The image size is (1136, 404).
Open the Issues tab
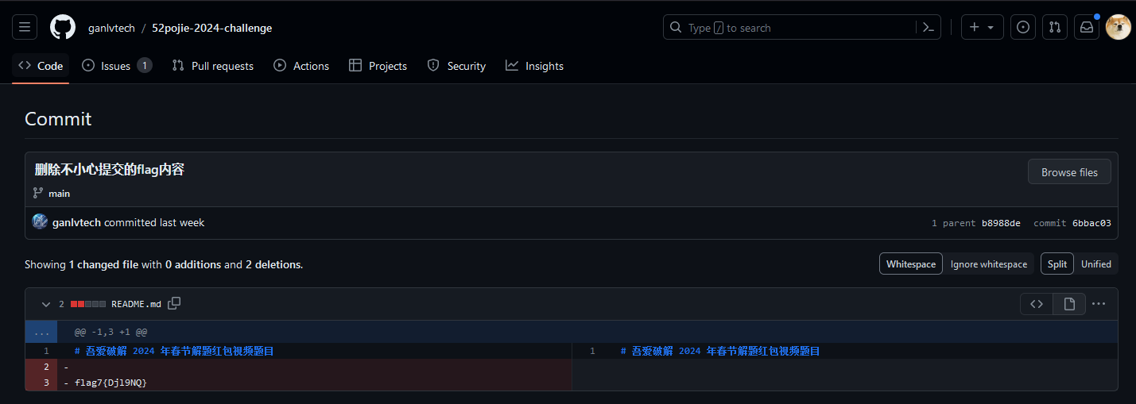pyautogui.click(x=117, y=66)
